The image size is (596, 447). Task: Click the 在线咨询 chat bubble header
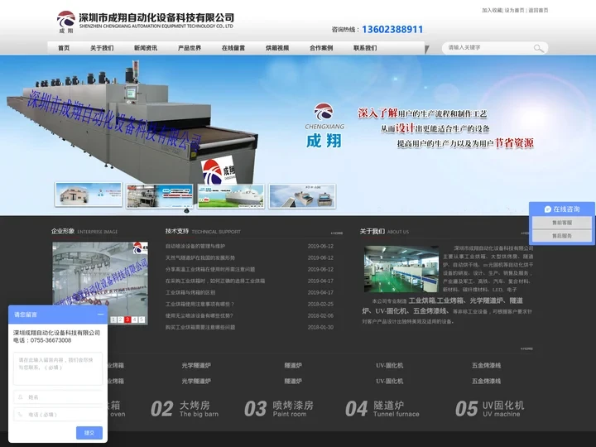[x=562, y=209]
